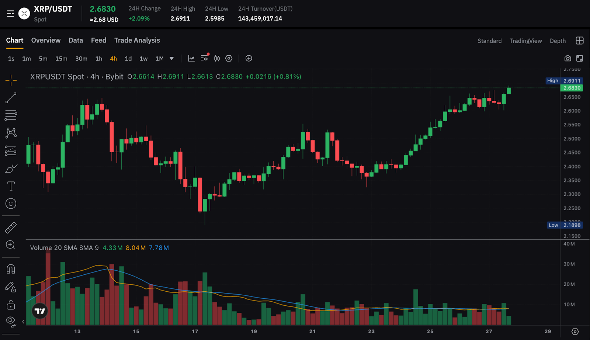Open the Depth view
This screenshot has width=590, height=340.
pyautogui.click(x=558, y=41)
